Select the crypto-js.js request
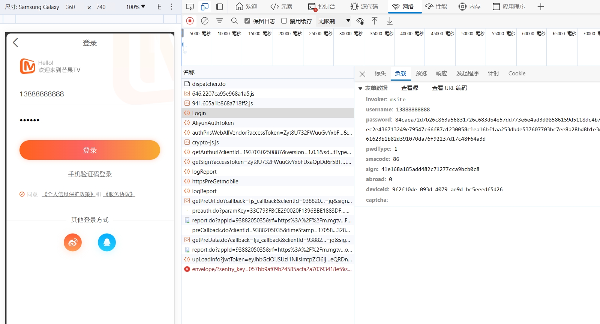This screenshot has width=600, height=324. pos(268,142)
